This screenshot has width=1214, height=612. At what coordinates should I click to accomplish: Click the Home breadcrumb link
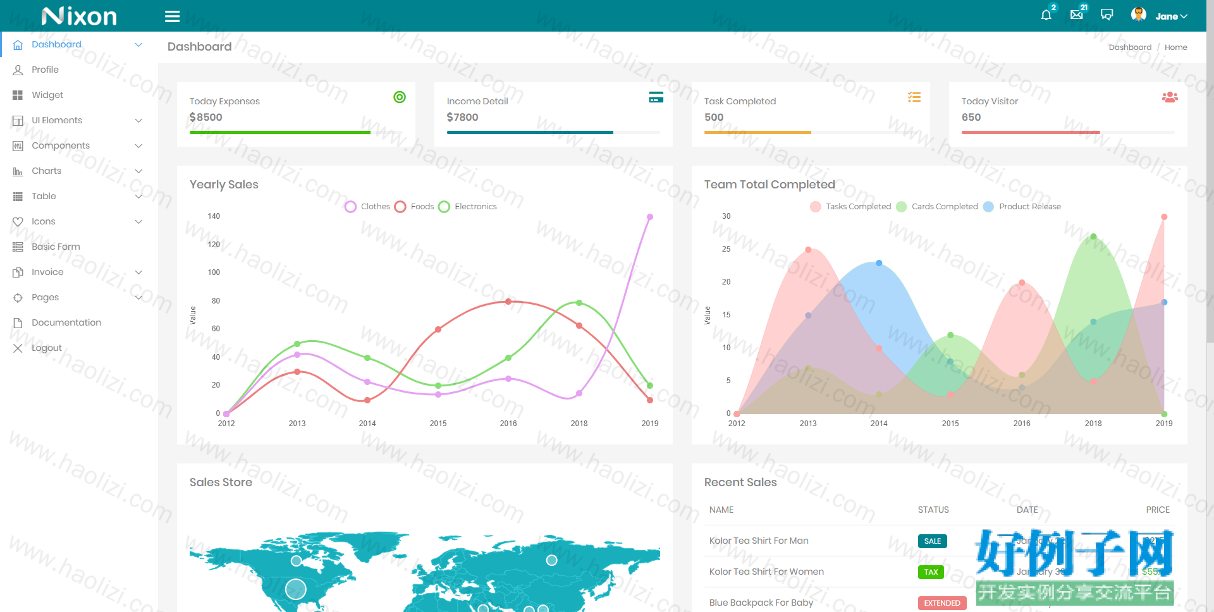[x=1175, y=47]
